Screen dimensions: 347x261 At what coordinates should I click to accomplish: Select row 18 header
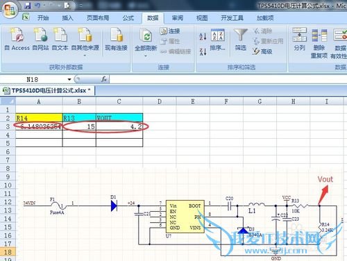point(8,252)
